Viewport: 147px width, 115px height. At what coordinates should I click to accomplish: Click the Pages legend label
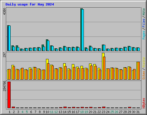coord(144,35)
